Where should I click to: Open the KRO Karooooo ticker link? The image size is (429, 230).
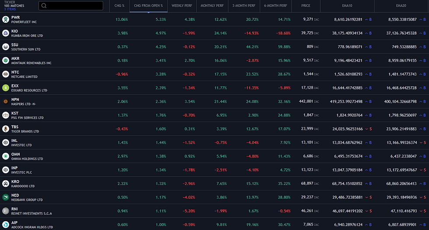tap(15, 182)
